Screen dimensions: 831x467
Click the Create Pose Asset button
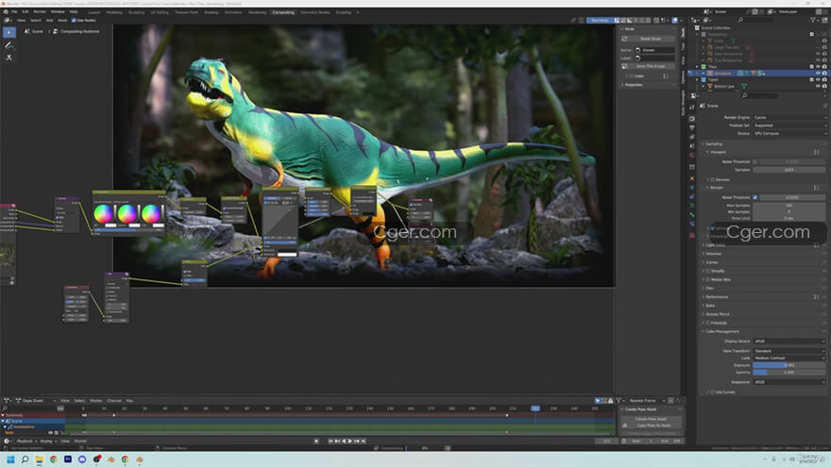pyautogui.click(x=651, y=419)
